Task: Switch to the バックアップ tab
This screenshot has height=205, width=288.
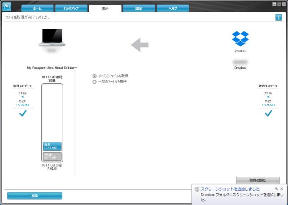Action: pos(71,9)
